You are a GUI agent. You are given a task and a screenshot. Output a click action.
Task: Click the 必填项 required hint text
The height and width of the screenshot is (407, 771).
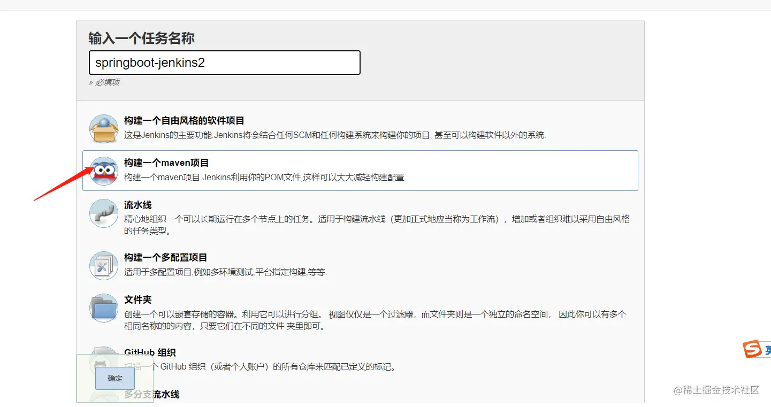pyautogui.click(x=104, y=82)
